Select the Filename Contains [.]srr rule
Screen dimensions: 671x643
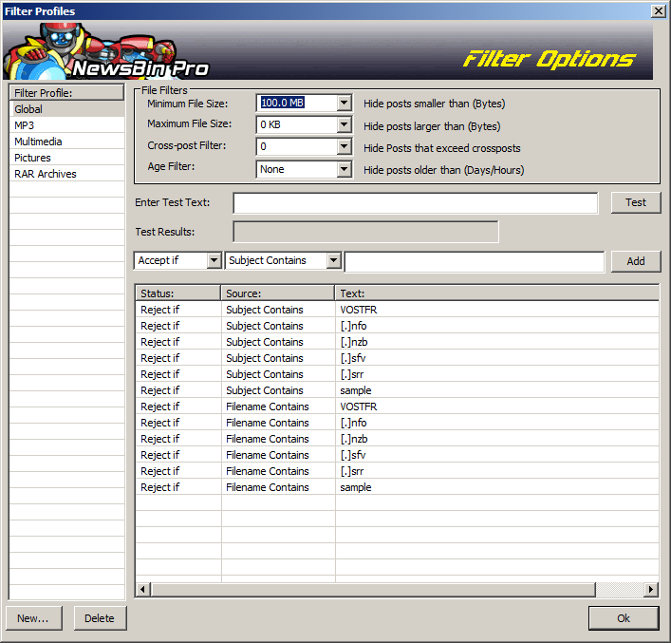[397, 471]
